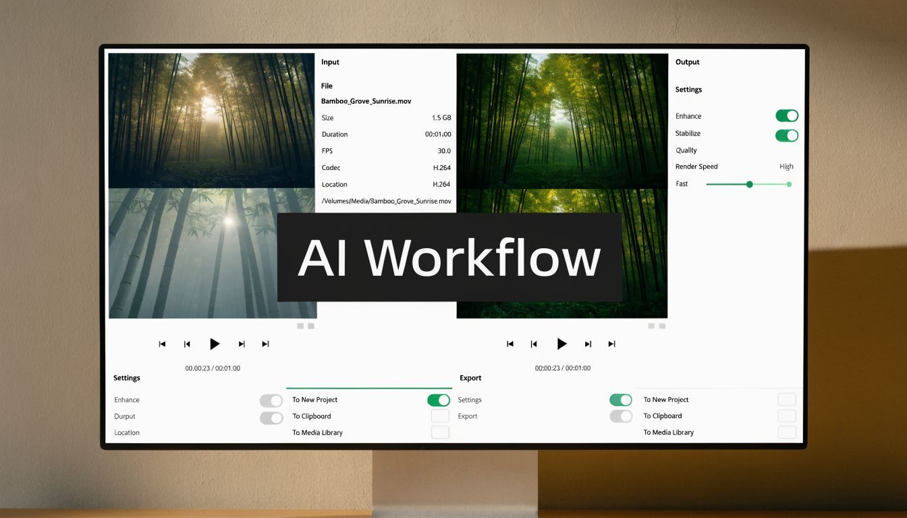Screen dimensions: 907x518
Task: Advance the right player one frame forward
Action: [x=587, y=343]
